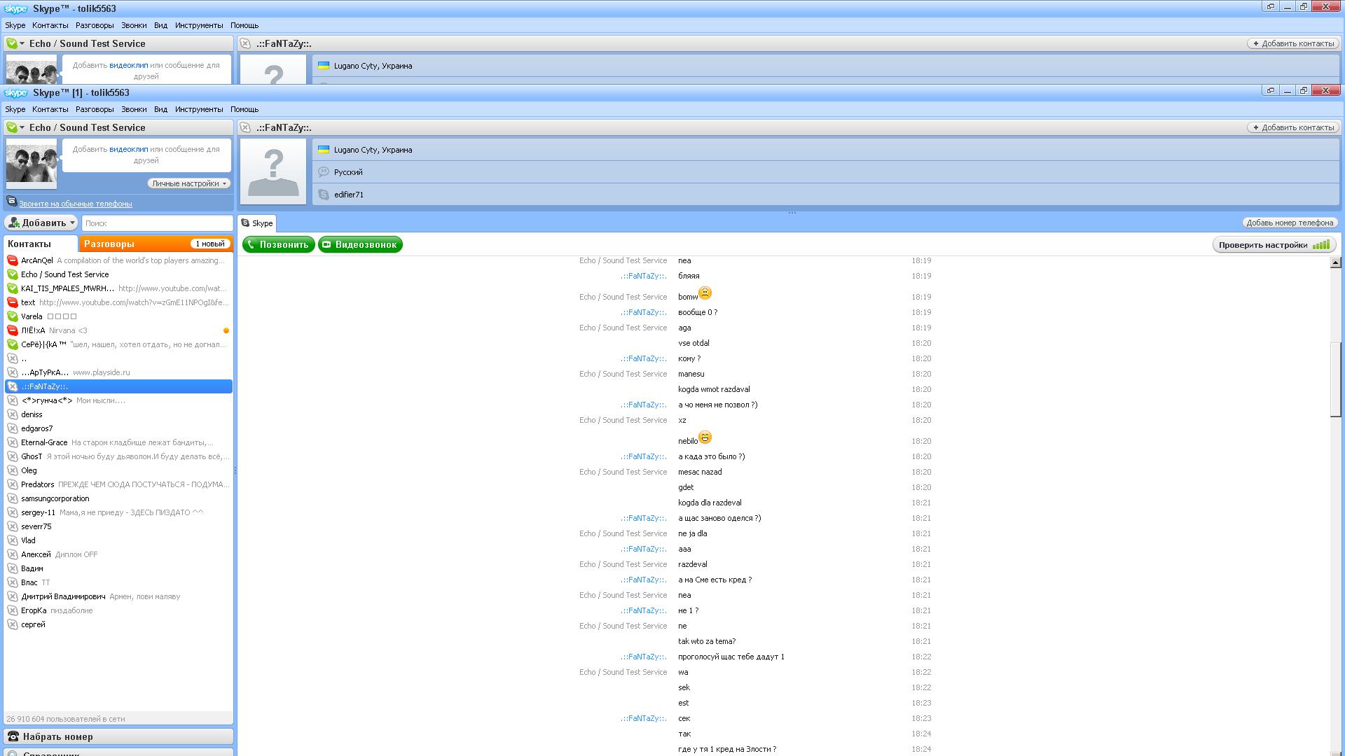Open Инструменты menu in back Skype window
Image resolution: width=1345 pixels, height=756 pixels.
click(199, 25)
